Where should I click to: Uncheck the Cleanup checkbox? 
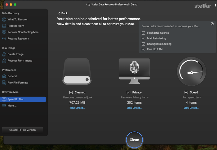coord(71,92)
